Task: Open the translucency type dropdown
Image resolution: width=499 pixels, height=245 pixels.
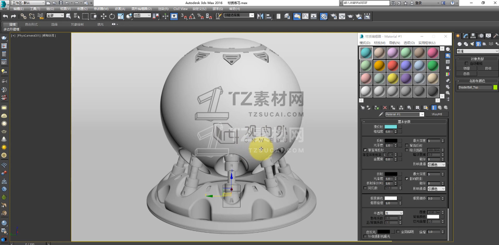Action: (x=394, y=212)
